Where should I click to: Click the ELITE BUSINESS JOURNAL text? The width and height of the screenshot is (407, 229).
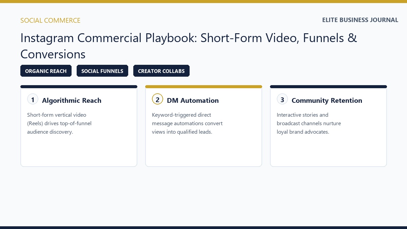360,20
